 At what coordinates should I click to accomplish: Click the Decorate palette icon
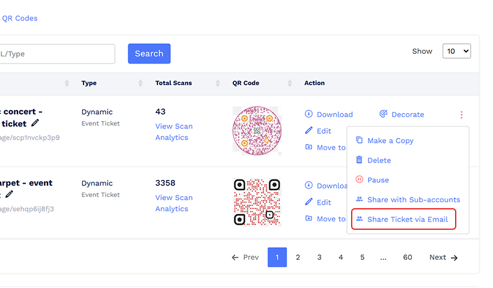pyautogui.click(x=384, y=115)
